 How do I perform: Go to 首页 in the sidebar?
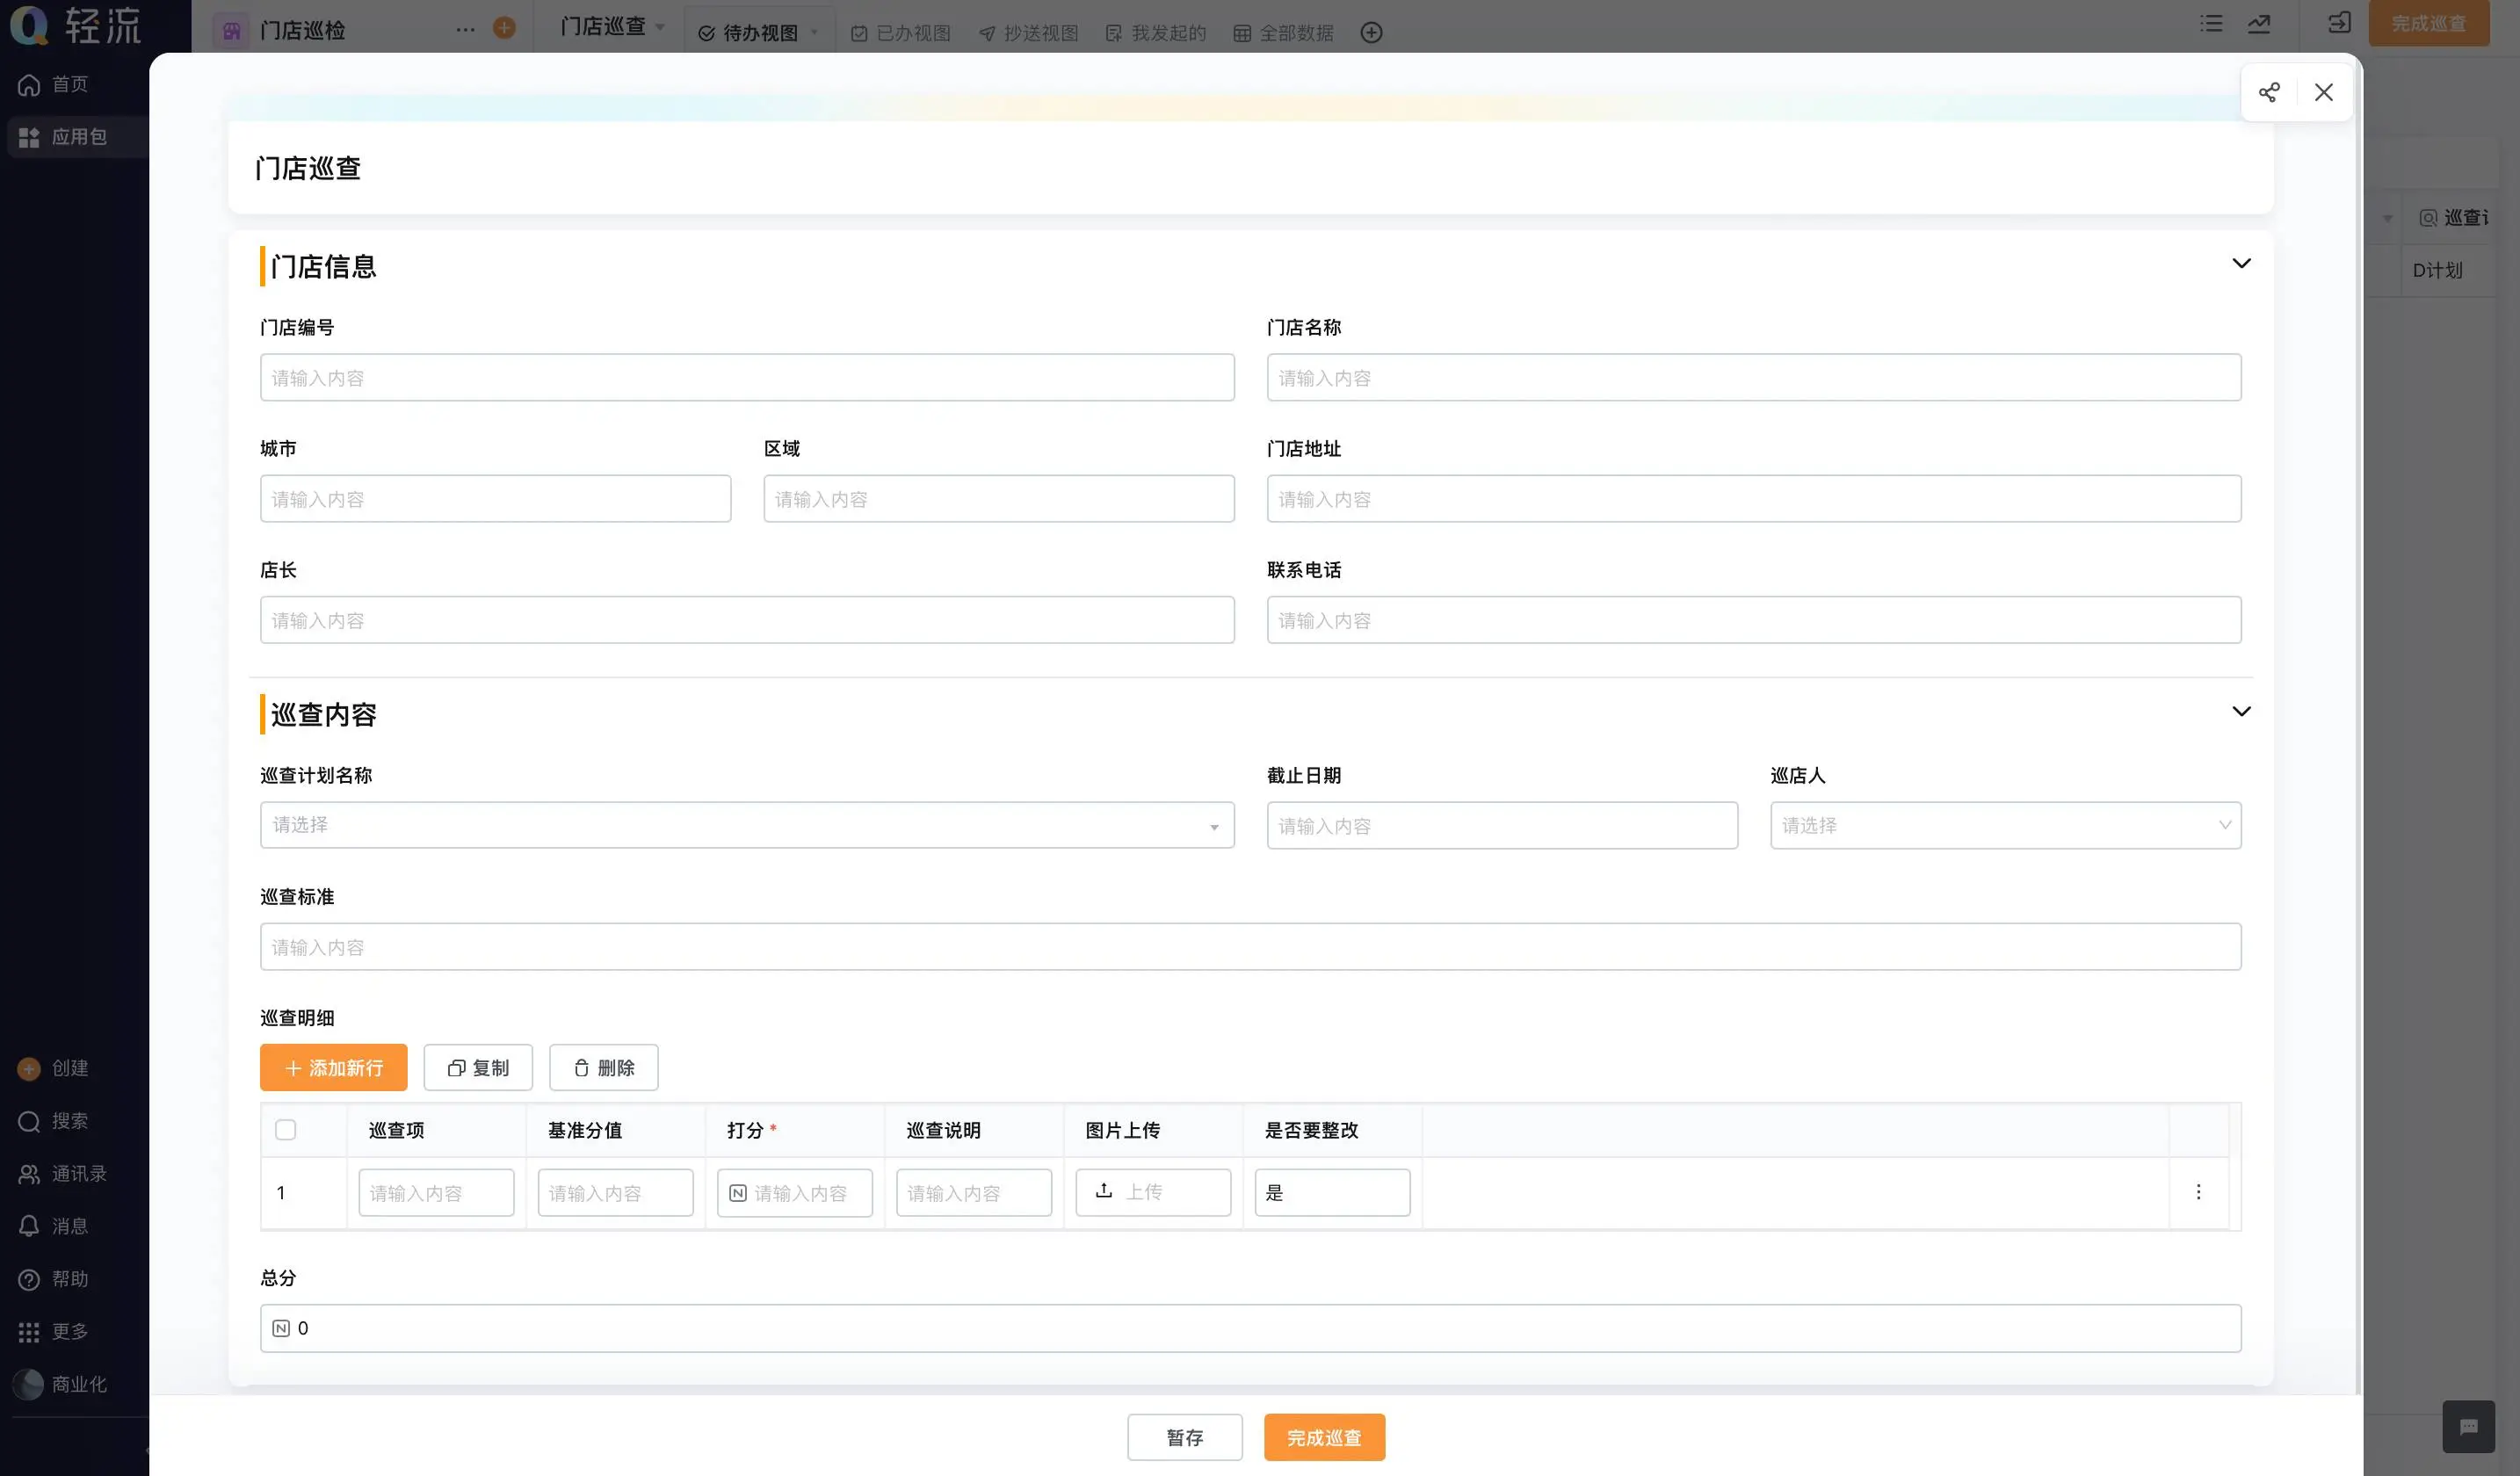54,84
